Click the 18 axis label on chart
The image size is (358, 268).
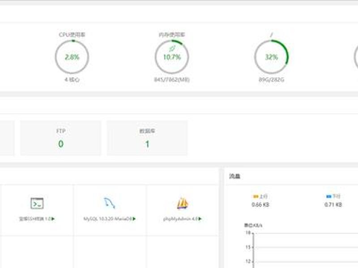248,233
